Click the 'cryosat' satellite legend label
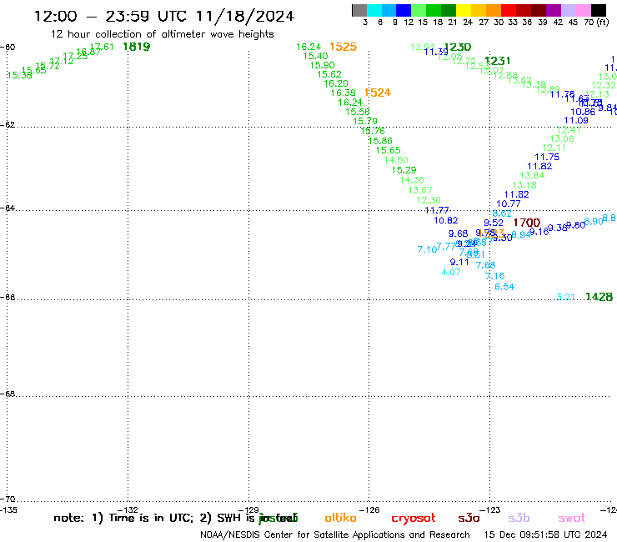Screen dimensions: 617x542 point(414,518)
